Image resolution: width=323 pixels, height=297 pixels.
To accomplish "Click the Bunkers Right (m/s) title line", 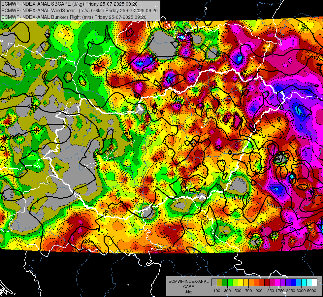I will (74, 17).
